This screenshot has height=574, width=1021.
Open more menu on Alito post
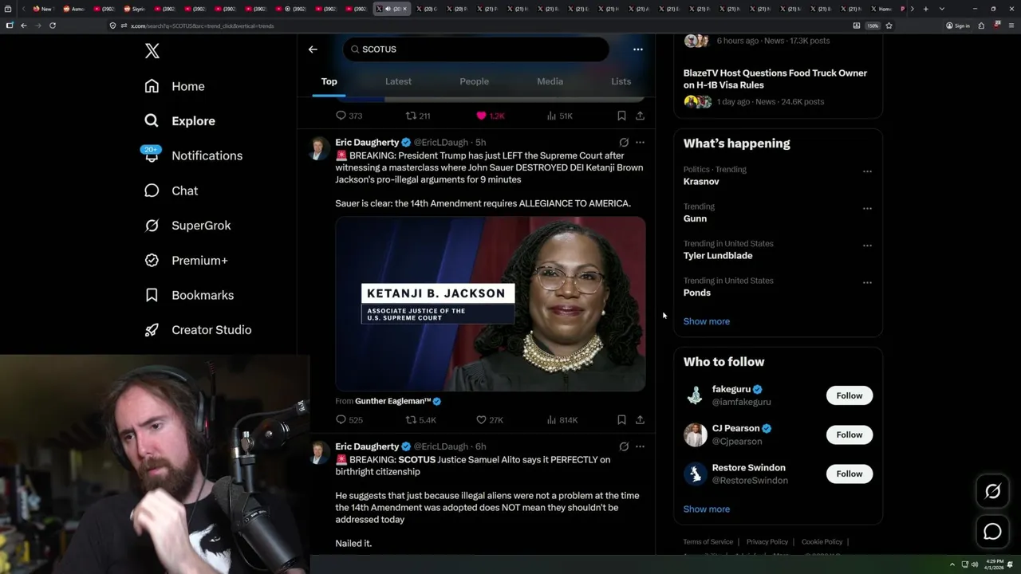[640, 446]
